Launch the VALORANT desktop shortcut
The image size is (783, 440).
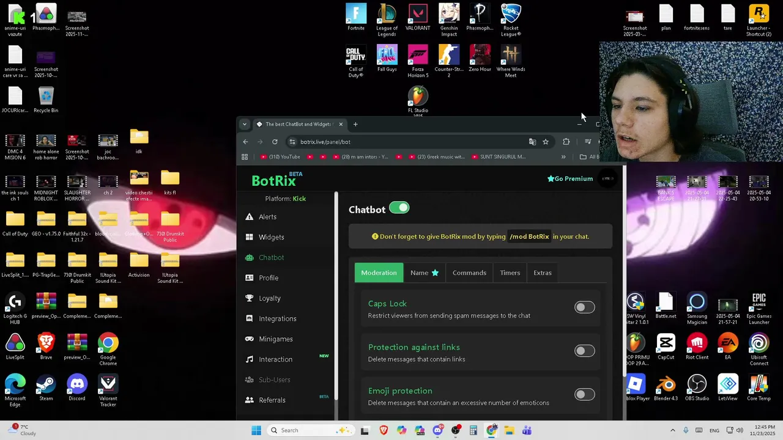[x=418, y=17]
